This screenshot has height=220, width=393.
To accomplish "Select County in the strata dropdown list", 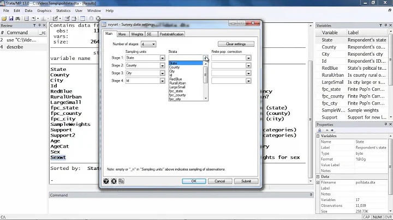I will [186, 67].
